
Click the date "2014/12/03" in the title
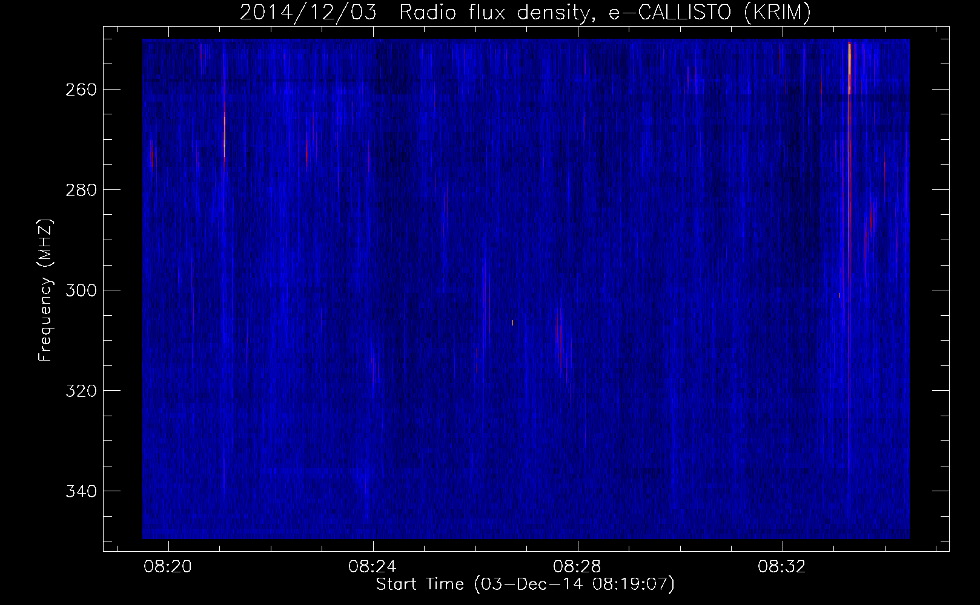pos(308,13)
